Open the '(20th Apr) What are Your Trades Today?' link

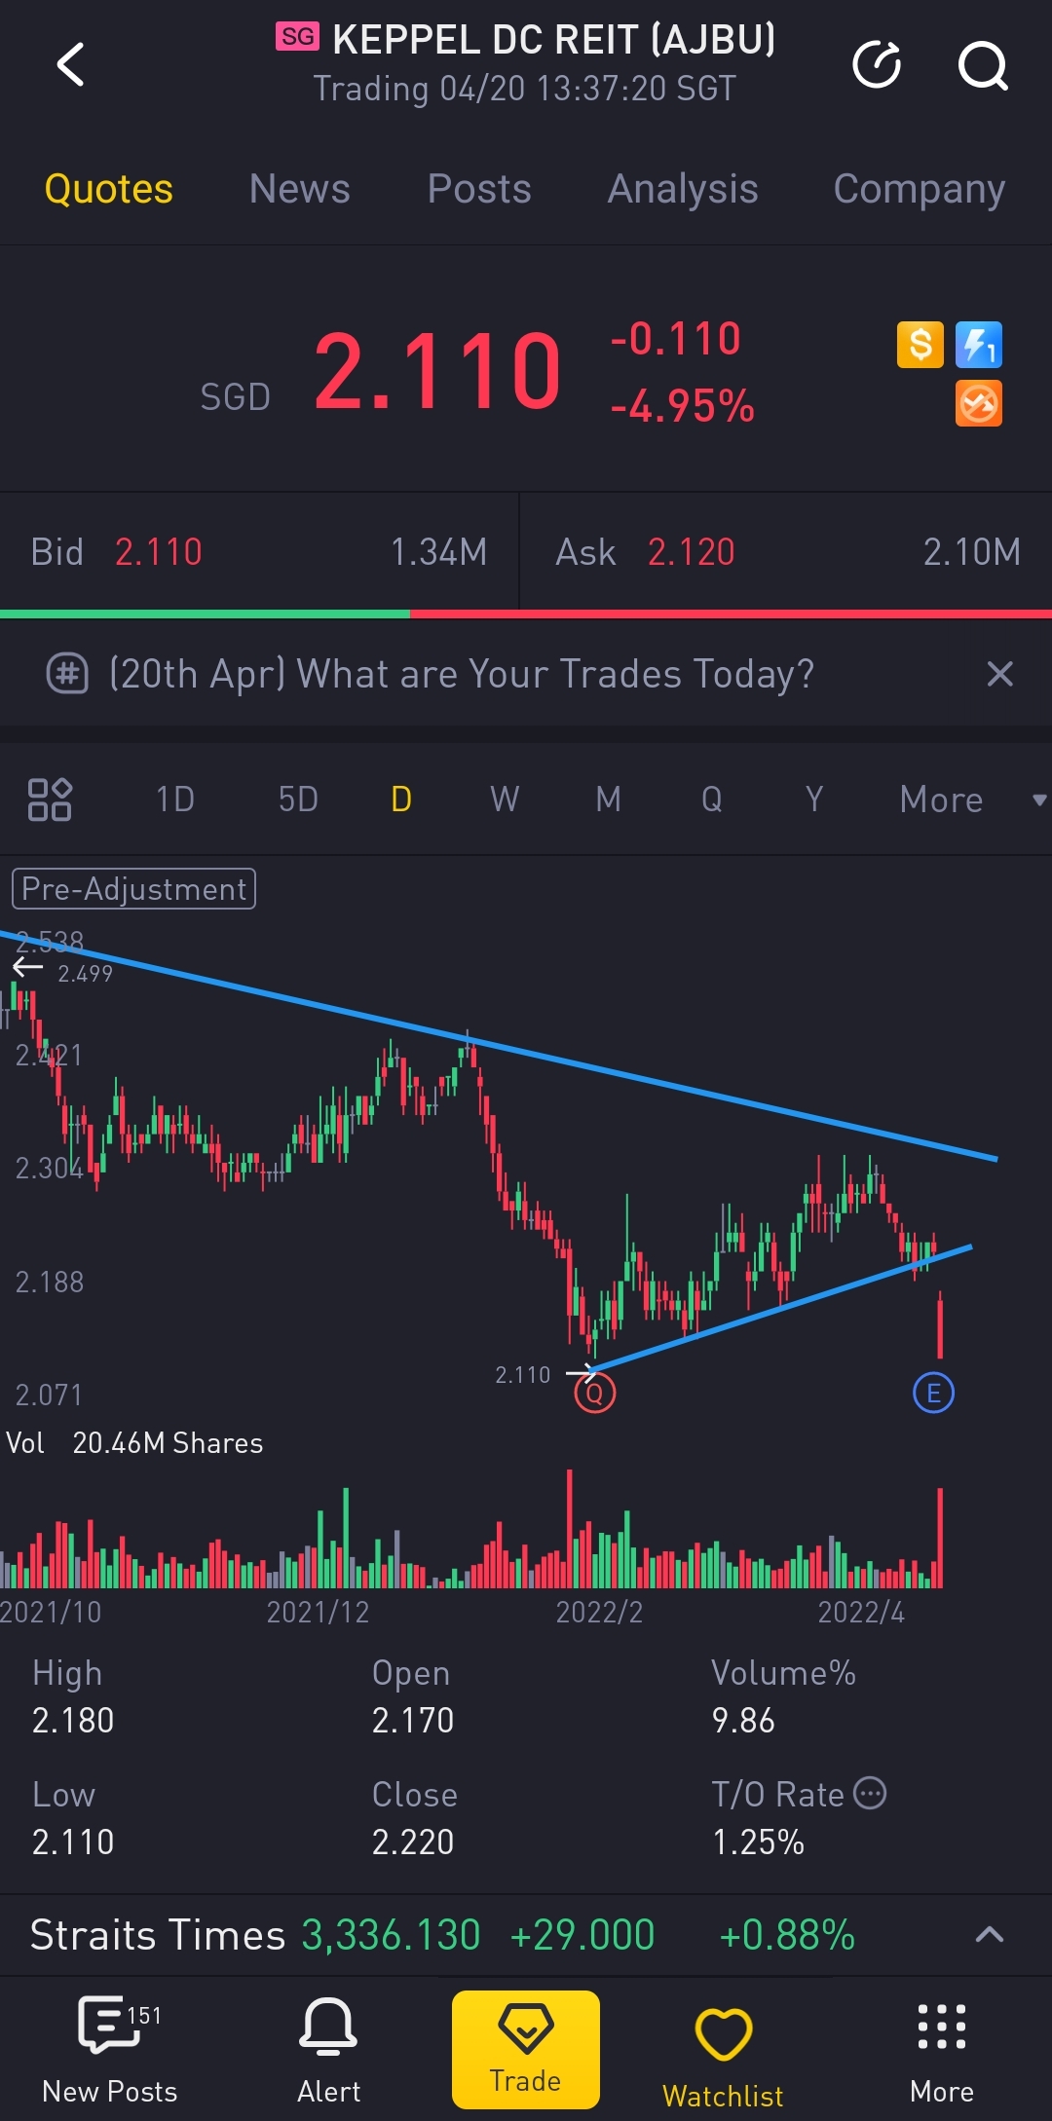coord(462,674)
